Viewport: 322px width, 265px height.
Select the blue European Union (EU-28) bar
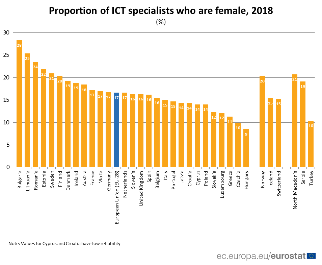click(116, 130)
